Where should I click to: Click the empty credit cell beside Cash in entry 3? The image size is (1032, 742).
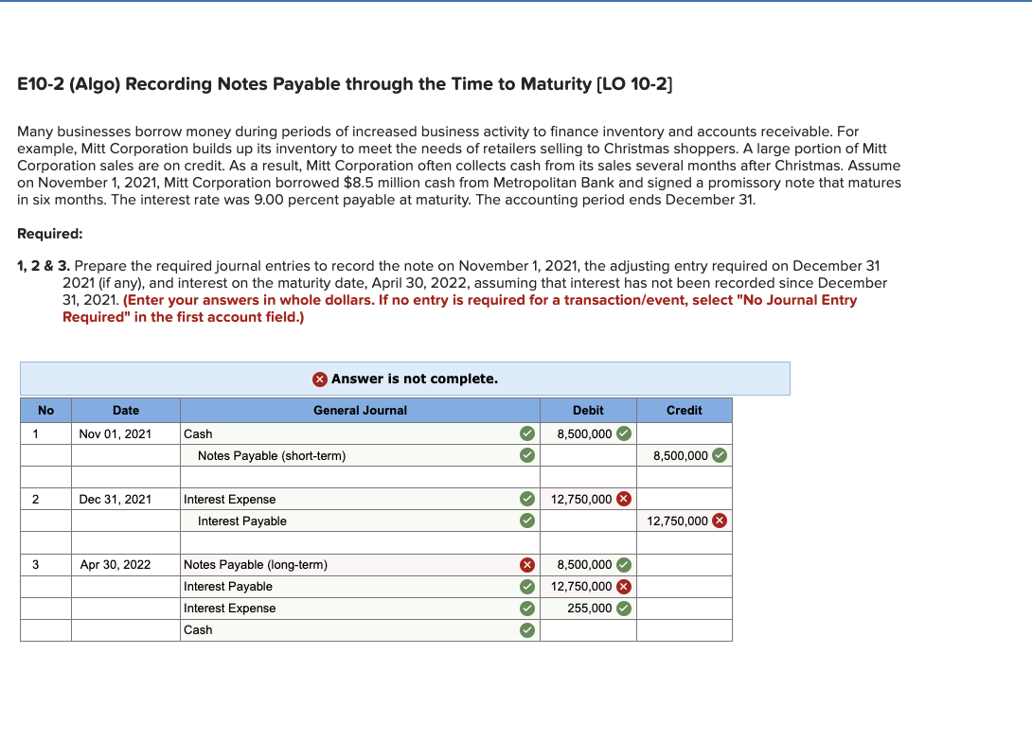click(x=684, y=630)
